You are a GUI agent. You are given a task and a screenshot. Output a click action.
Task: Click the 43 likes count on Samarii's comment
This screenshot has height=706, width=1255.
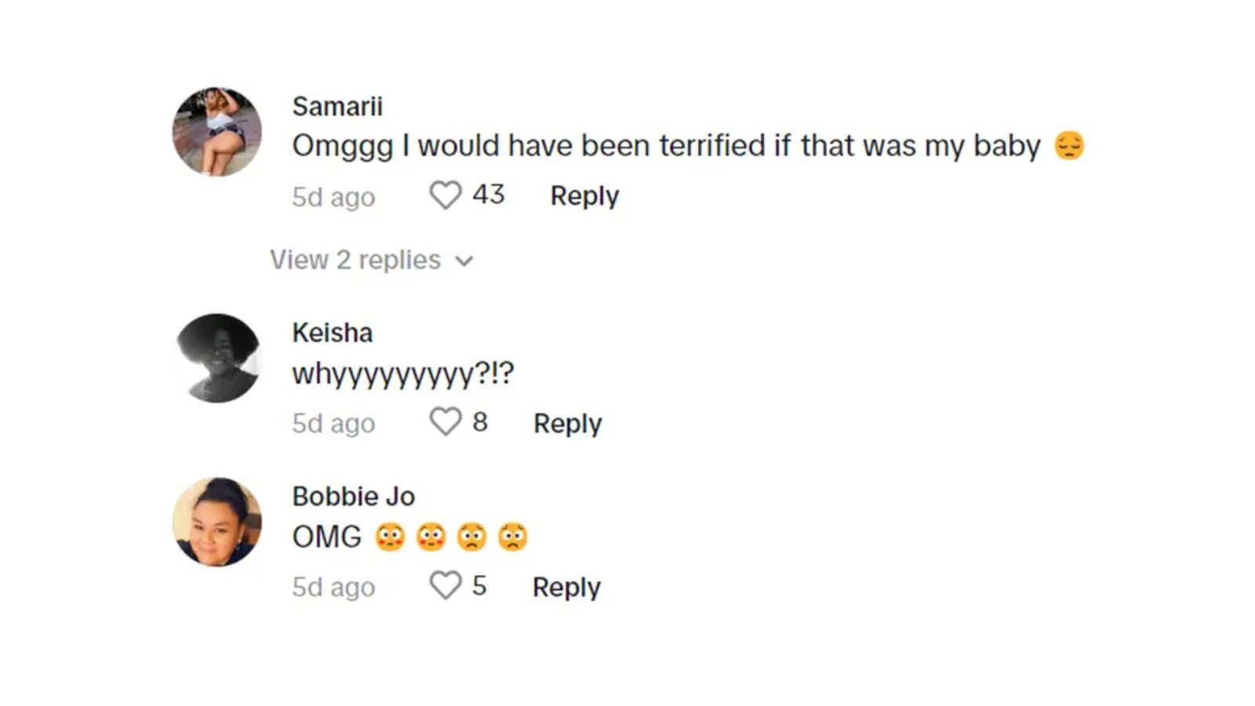[488, 195]
